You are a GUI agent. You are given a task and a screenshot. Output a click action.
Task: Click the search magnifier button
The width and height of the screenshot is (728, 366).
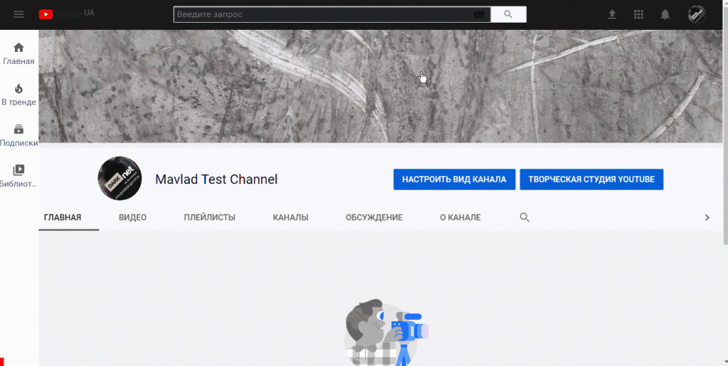(508, 14)
